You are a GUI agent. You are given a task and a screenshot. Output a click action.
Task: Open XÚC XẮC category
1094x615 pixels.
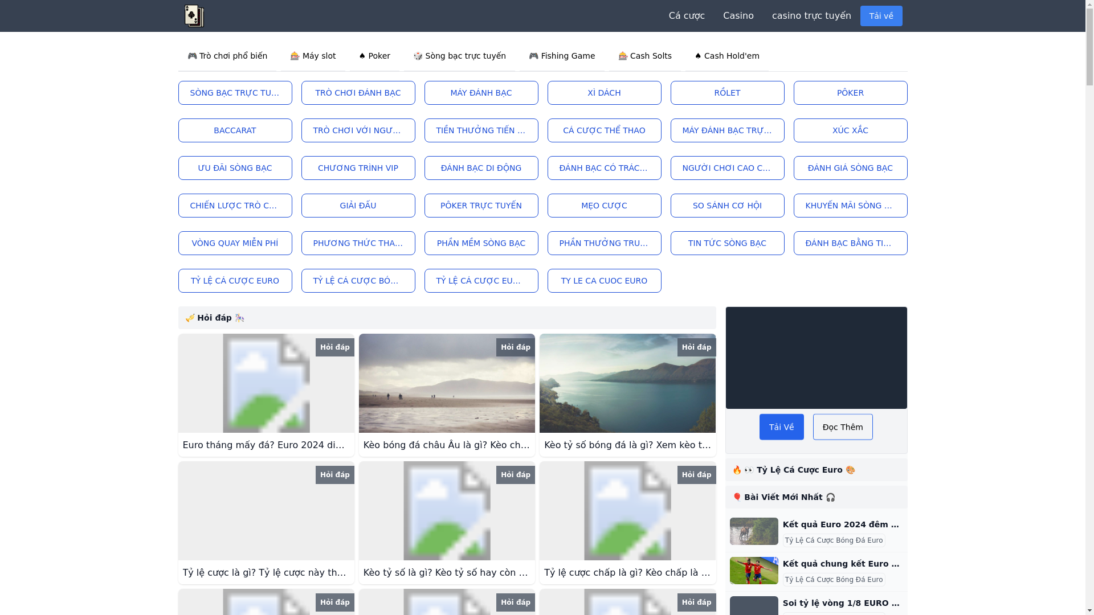[x=851, y=130]
